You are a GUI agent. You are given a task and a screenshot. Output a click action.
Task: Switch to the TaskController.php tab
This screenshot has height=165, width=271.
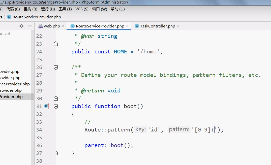(157, 26)
